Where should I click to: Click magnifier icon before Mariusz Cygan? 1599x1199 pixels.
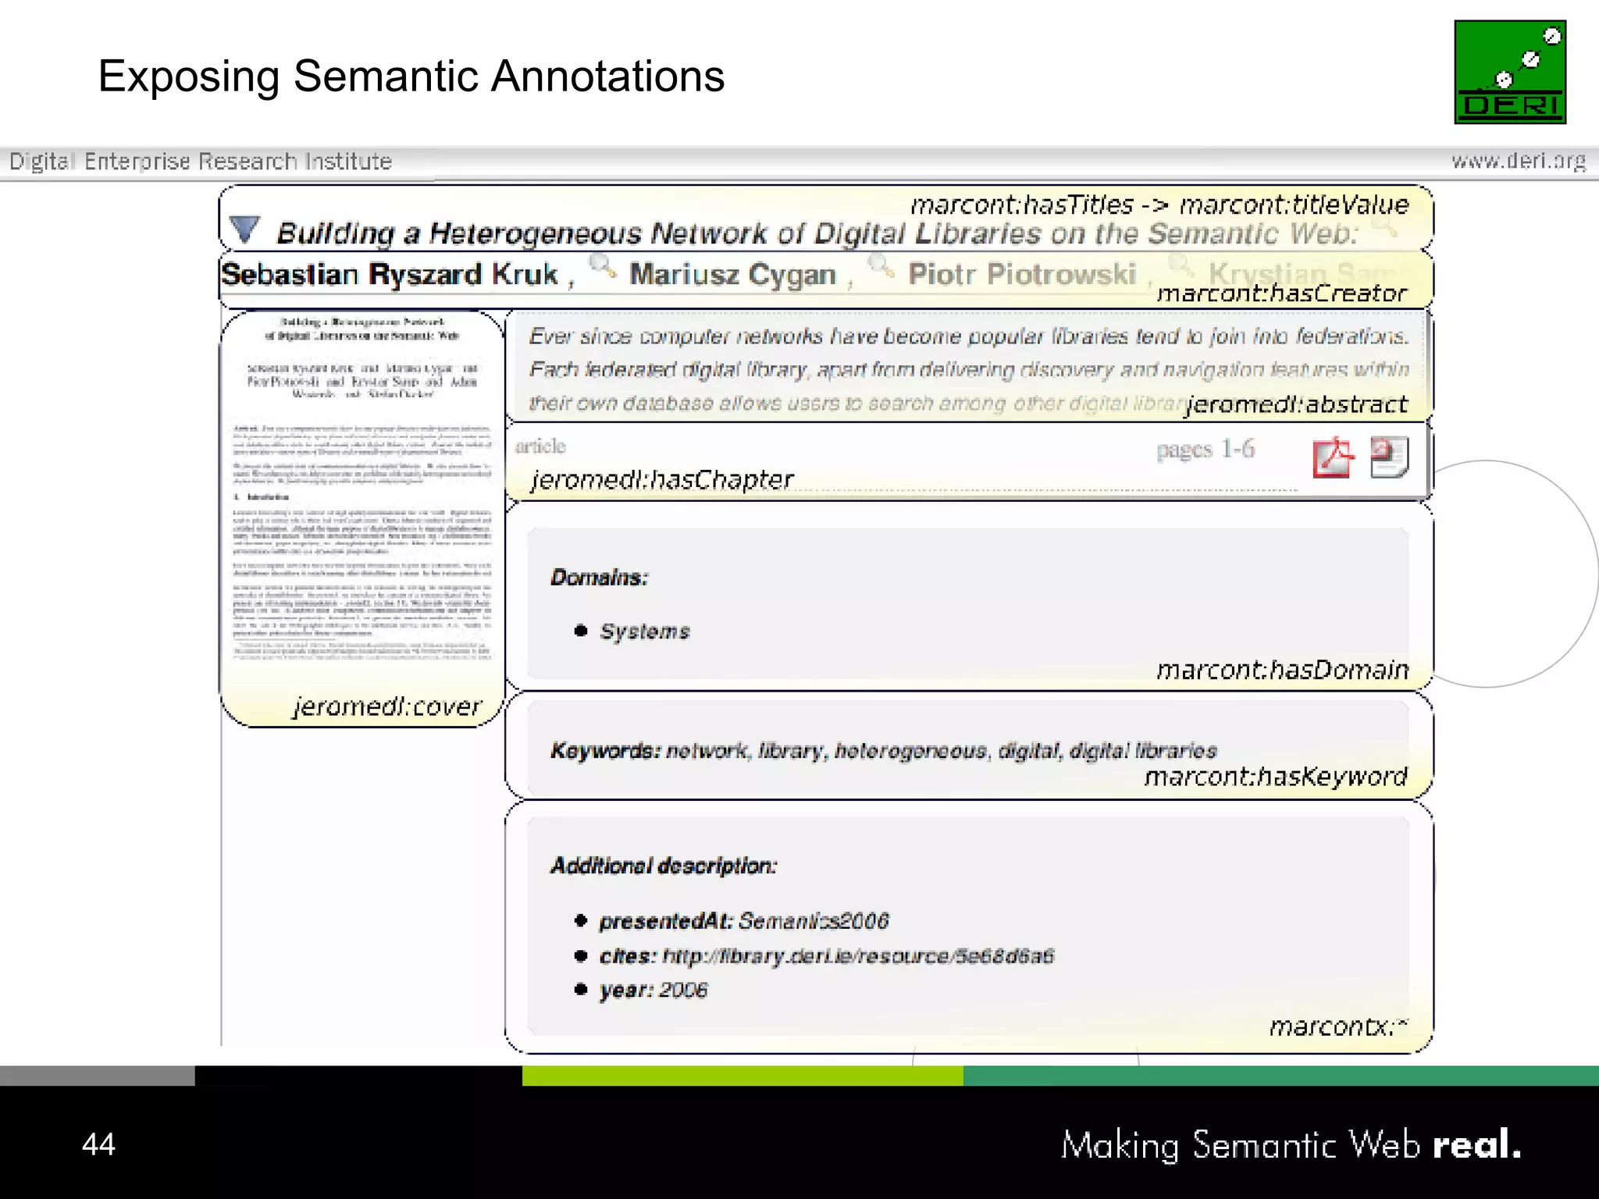pos(603,267)
